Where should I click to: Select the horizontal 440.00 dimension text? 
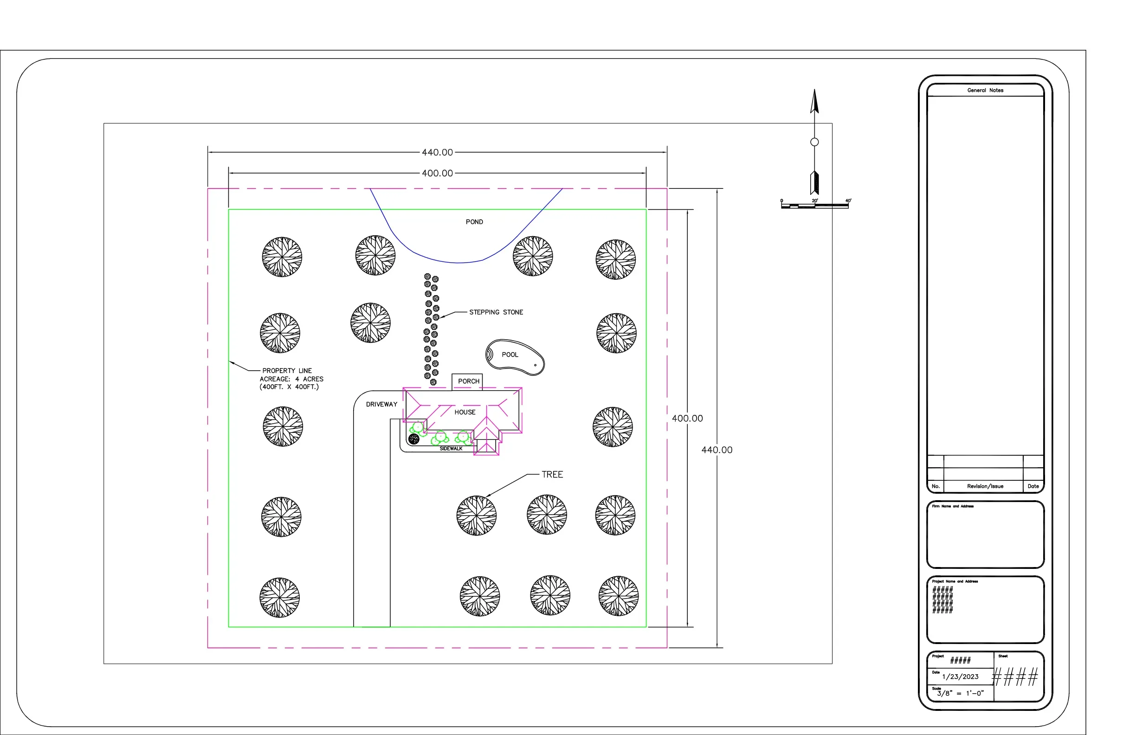coord(437,152)
